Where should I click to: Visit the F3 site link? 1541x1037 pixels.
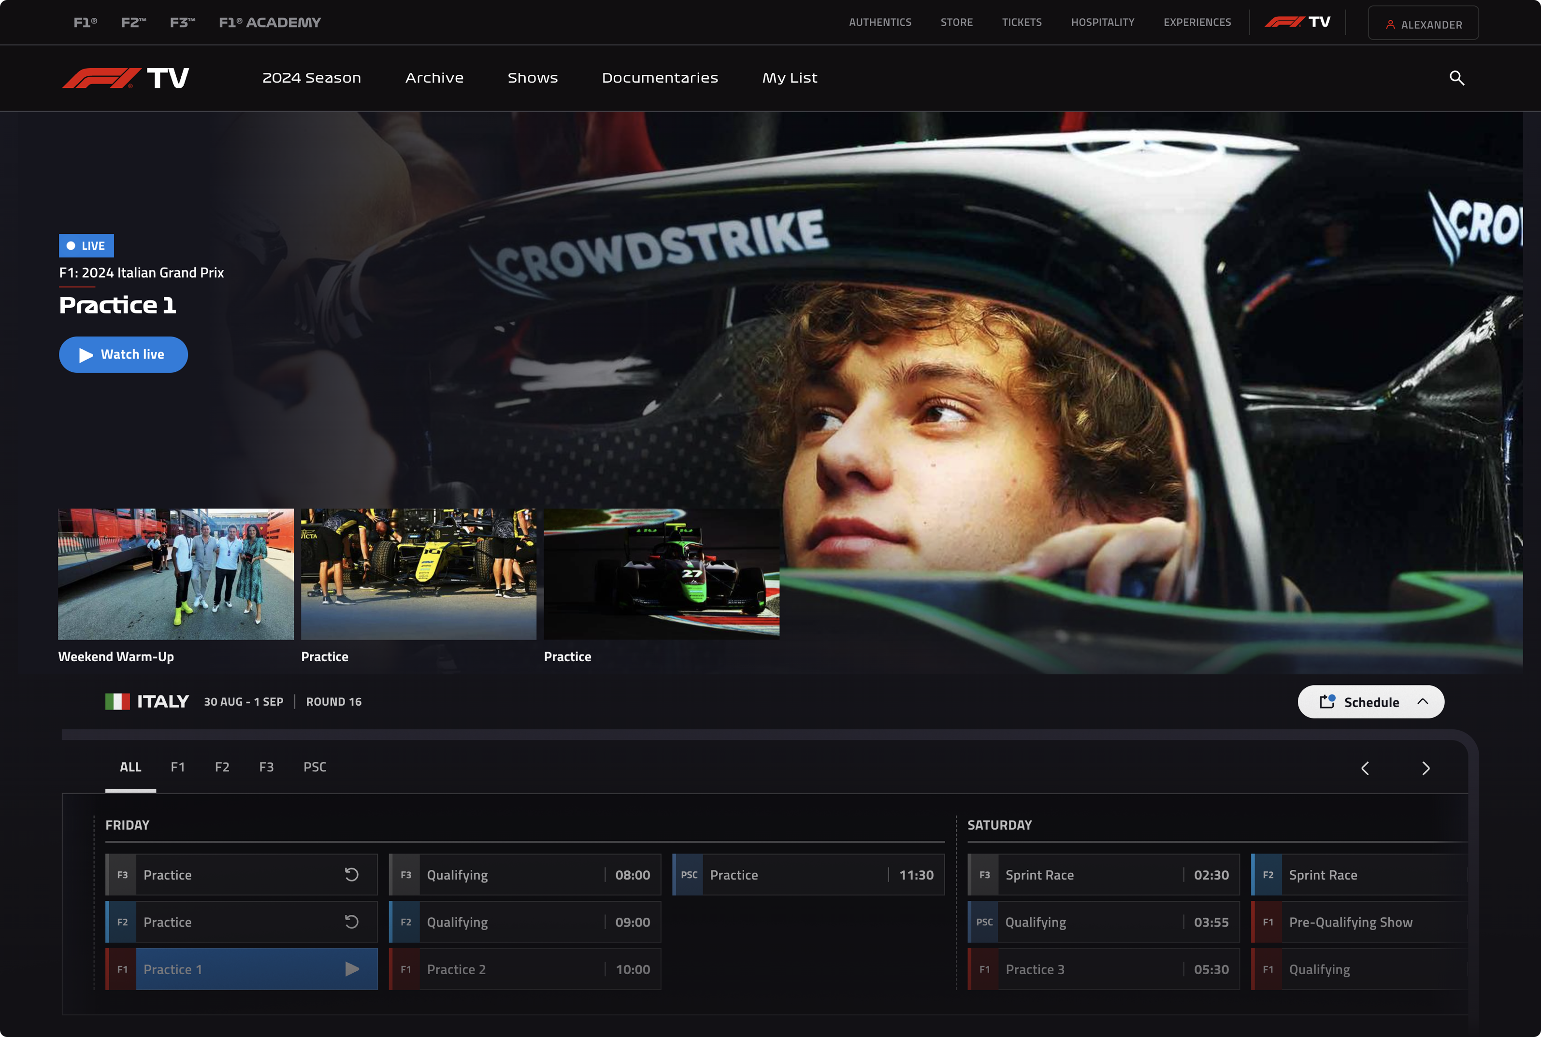click(x=183, y=23)
